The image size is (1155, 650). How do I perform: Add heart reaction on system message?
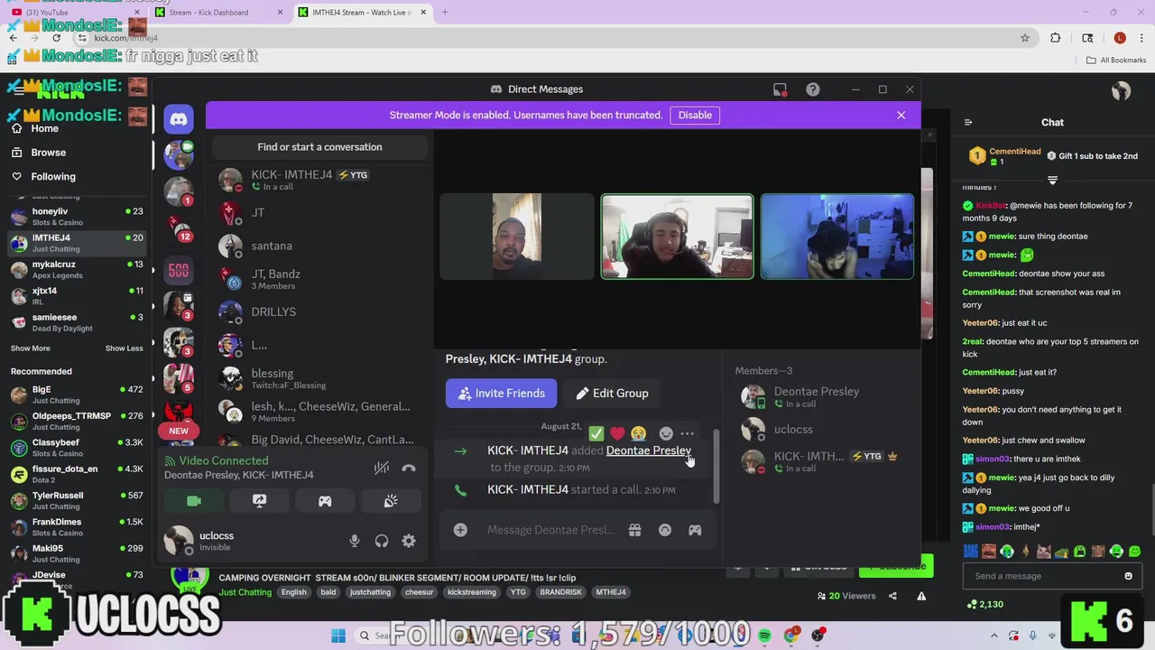point(617,434)
